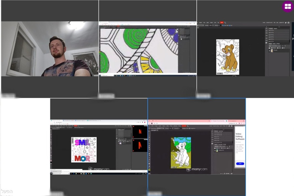Screen dimensions: 294x196
Task: Click the lock icon in the Hebrew layers panel
Action: [x=270, y=48]
